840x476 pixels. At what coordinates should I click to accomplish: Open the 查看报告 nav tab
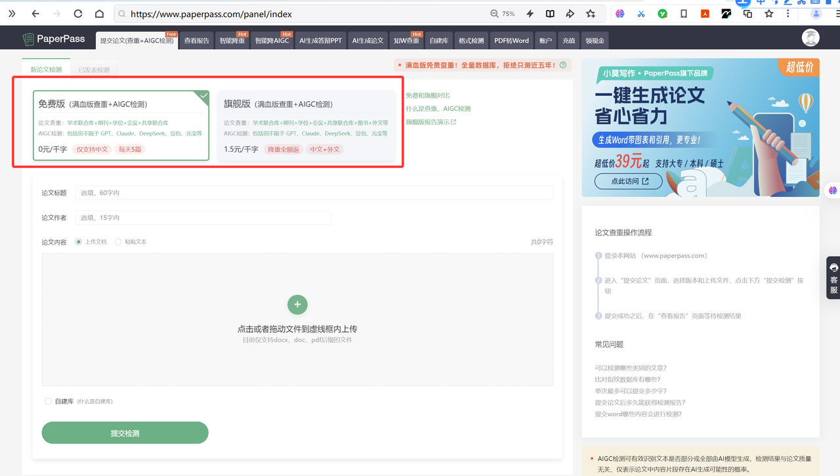(x=197, y=41)
